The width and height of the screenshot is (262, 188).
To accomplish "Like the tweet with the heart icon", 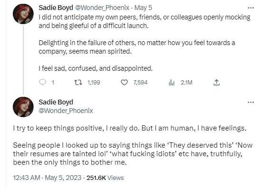I will 124,83.
